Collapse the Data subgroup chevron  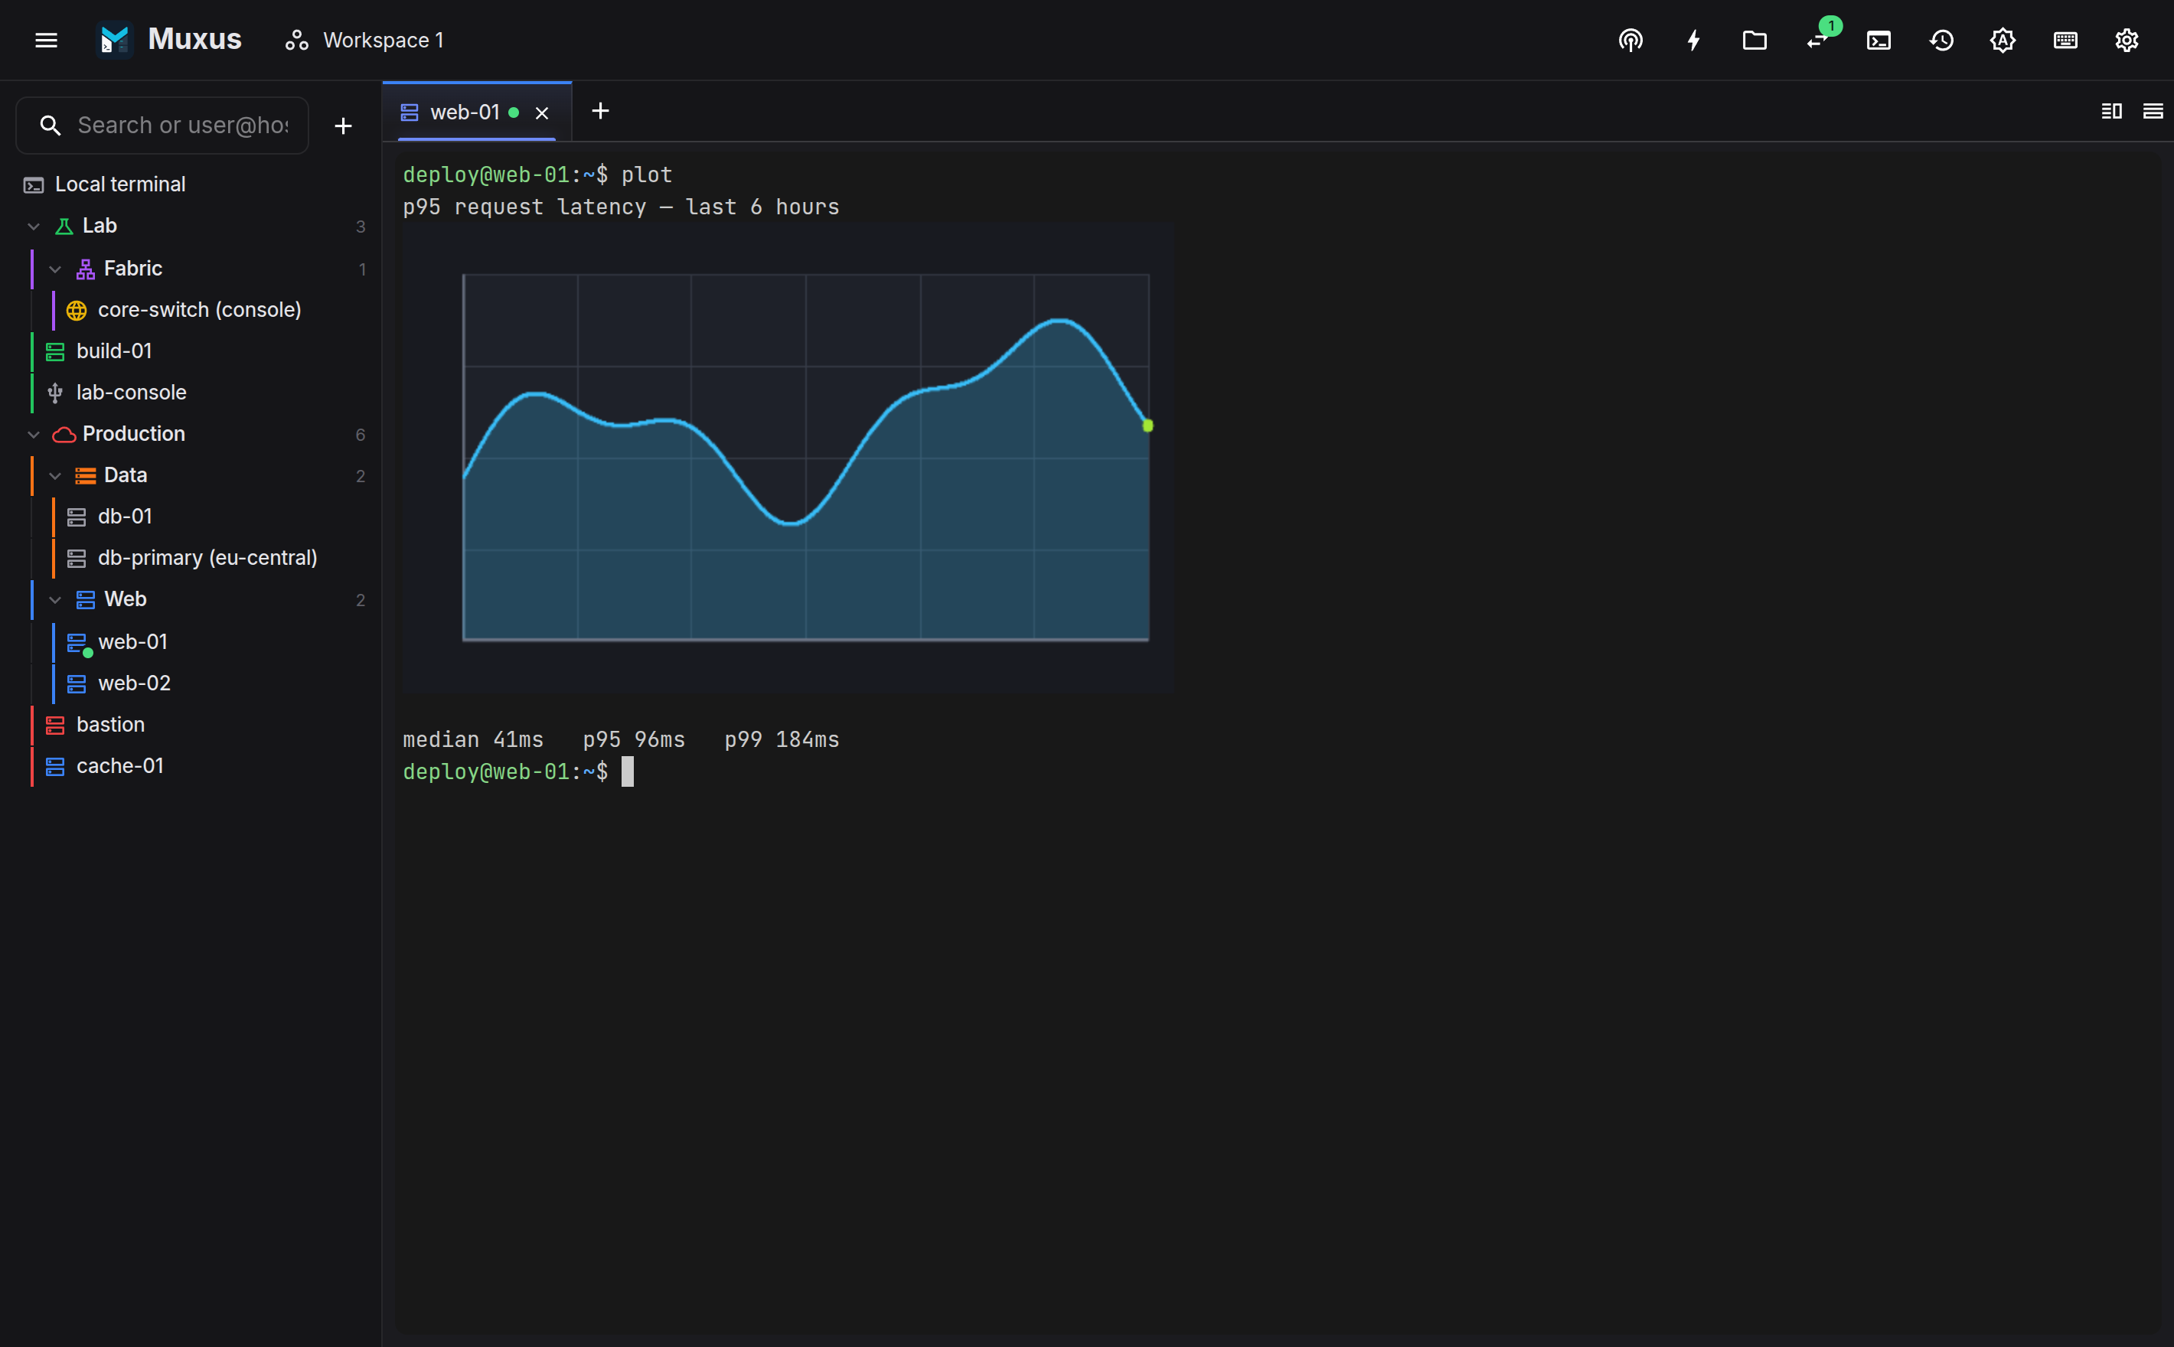pyautogui.click(x=55, y=476)
